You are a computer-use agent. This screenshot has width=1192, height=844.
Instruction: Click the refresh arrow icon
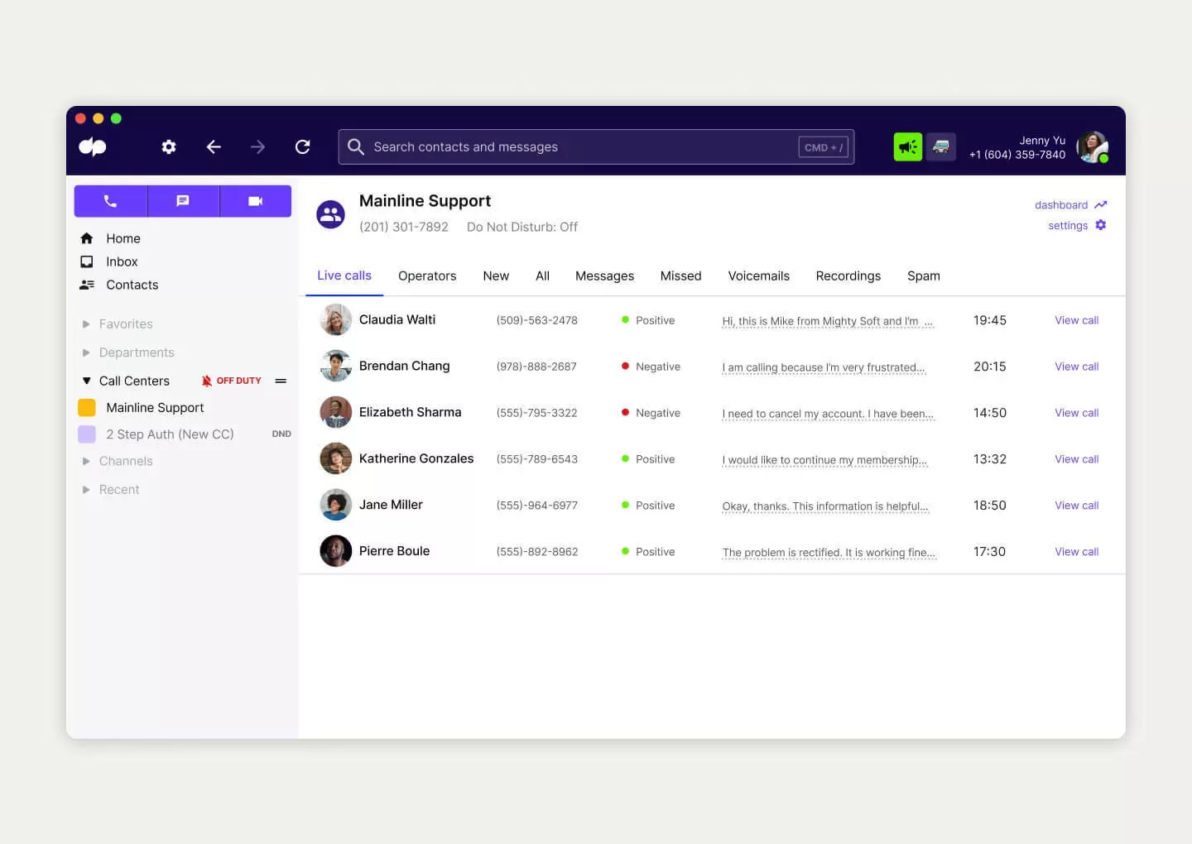pos(302,146)
